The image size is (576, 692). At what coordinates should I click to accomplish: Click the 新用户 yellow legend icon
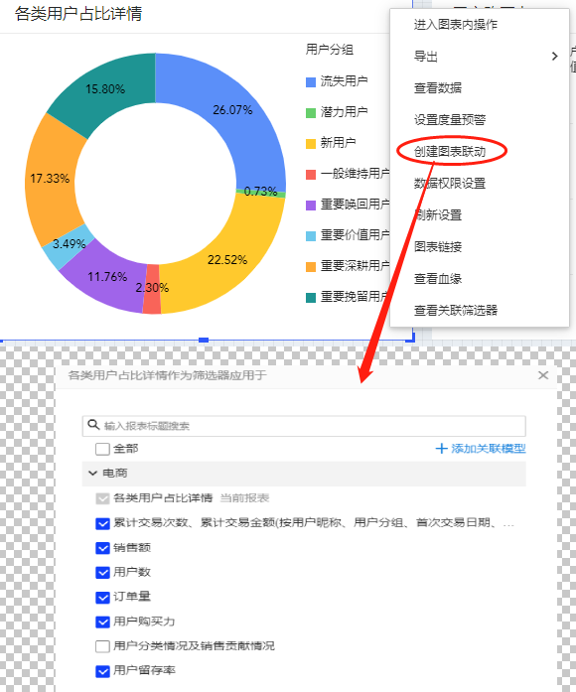click(311, 143)
